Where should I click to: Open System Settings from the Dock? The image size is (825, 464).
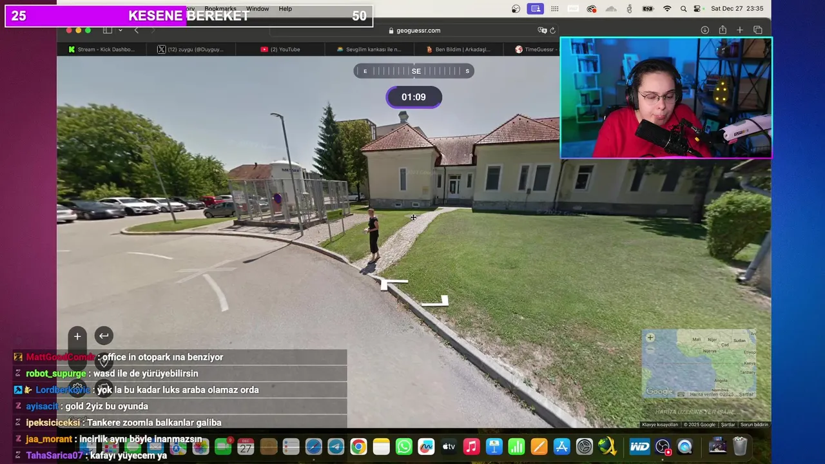point(585,447)
